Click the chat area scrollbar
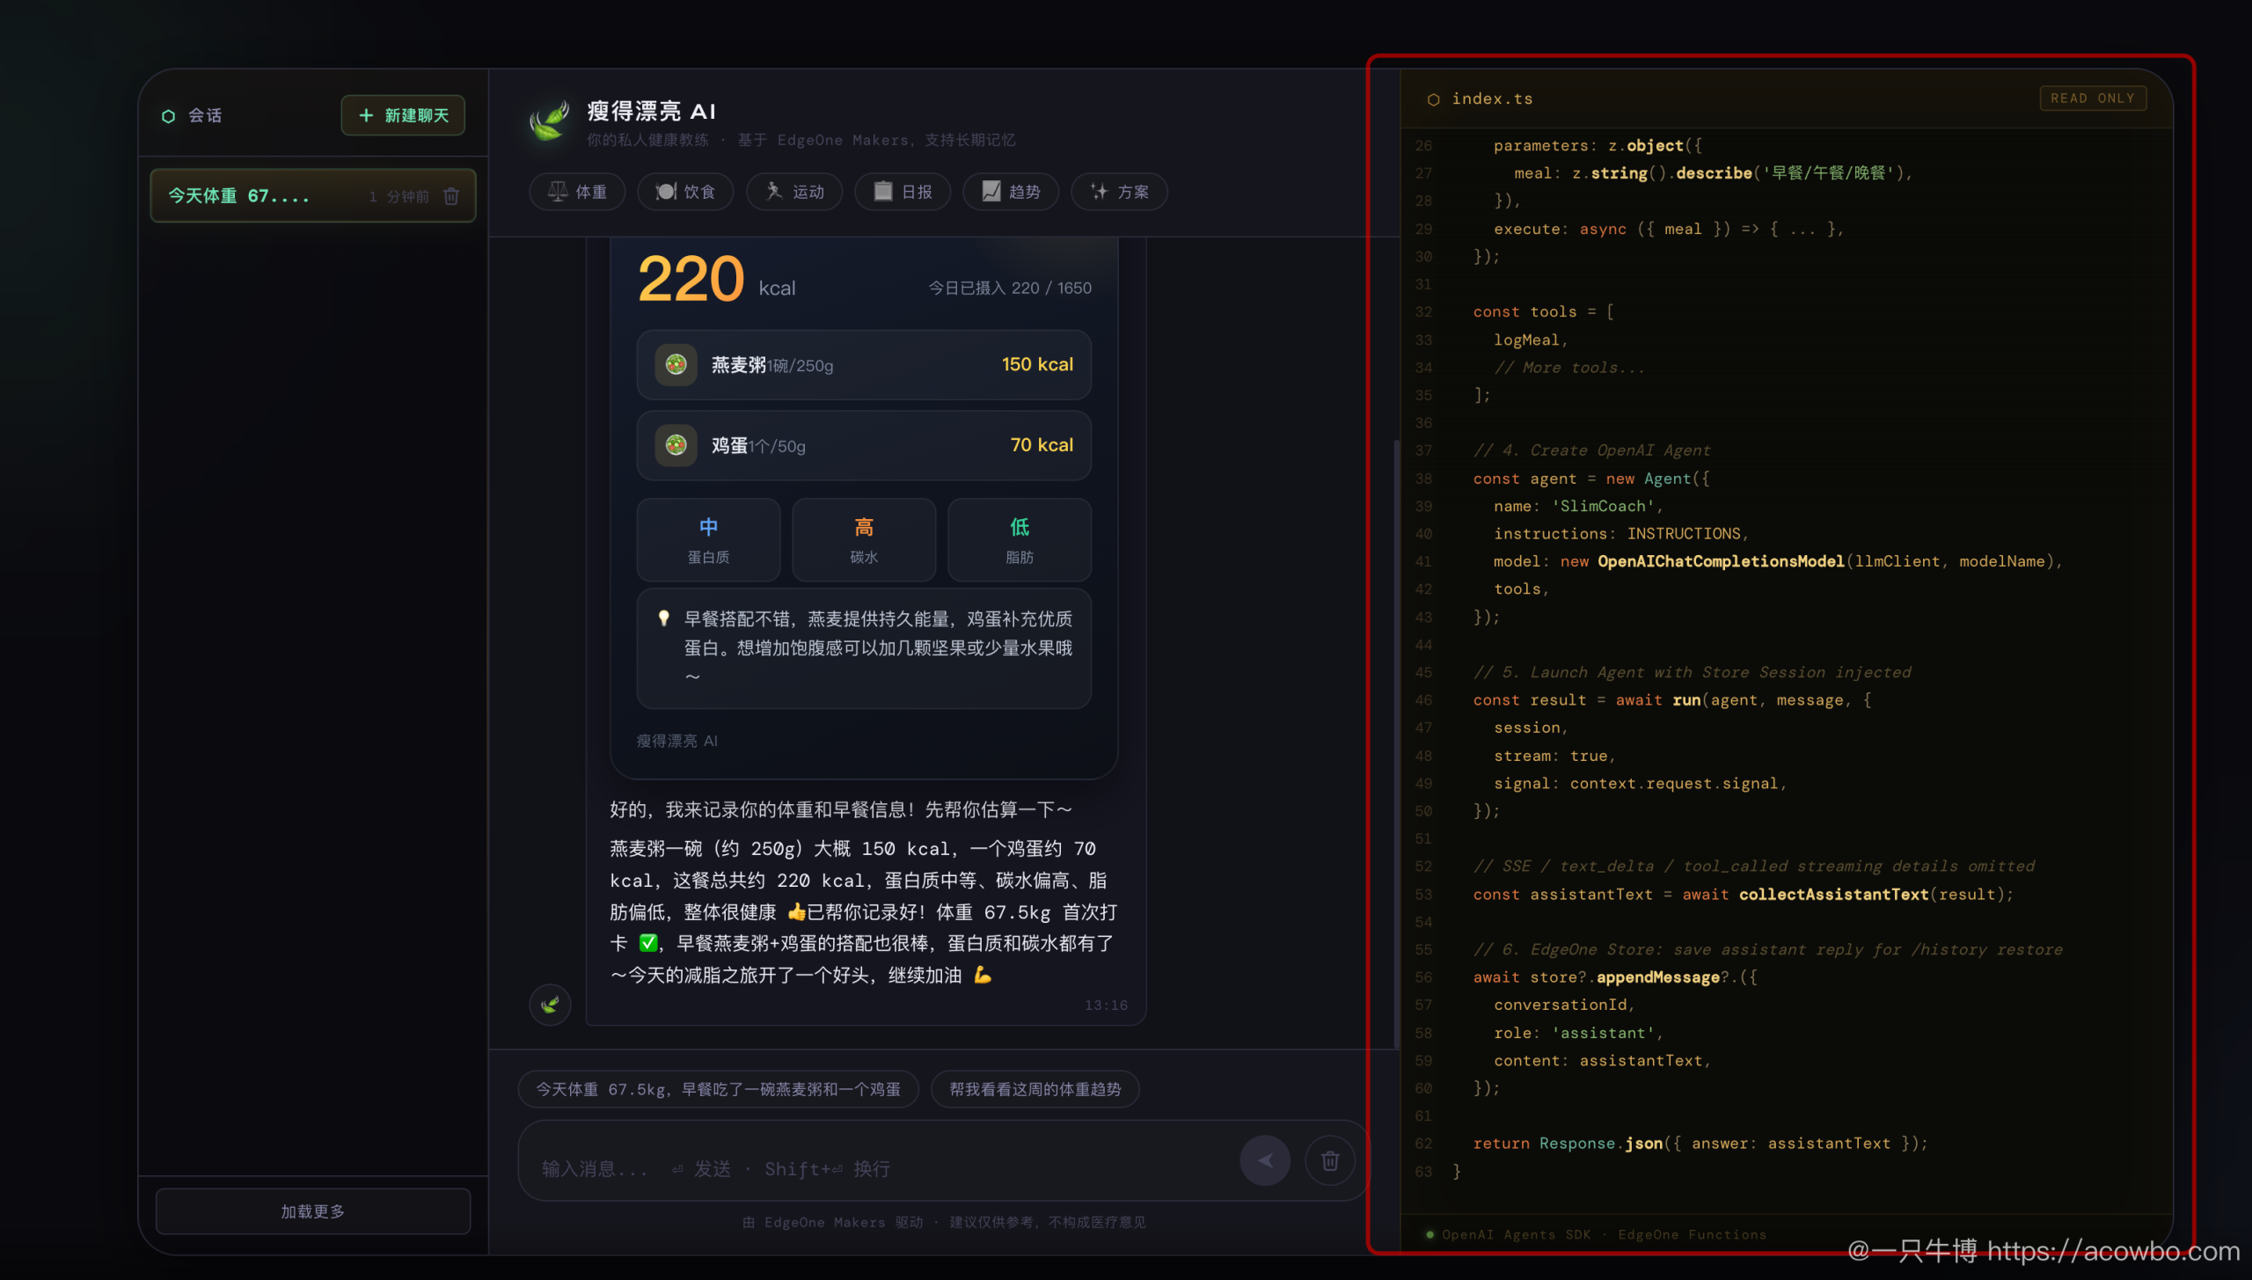2252x1280 pixels. click(x=1397, y=743)
